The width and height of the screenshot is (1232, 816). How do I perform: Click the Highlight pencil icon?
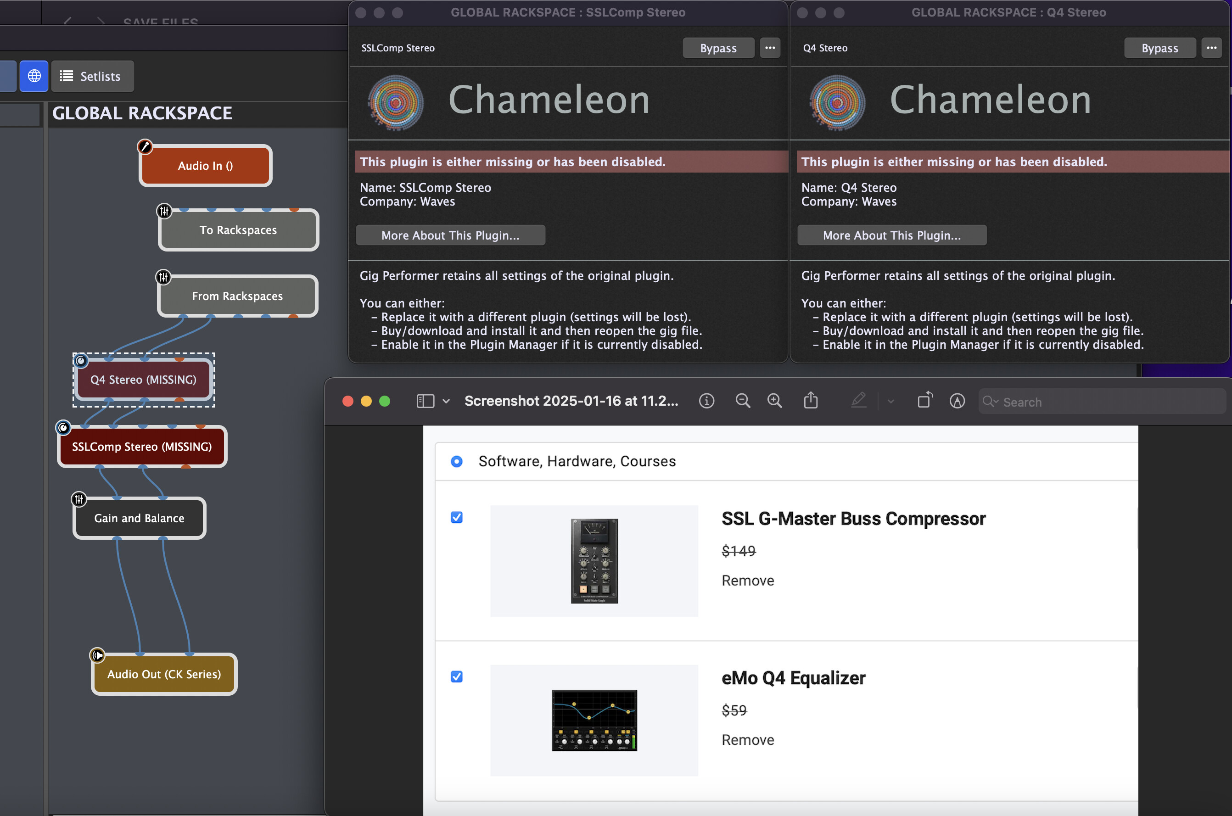(858, 401)
